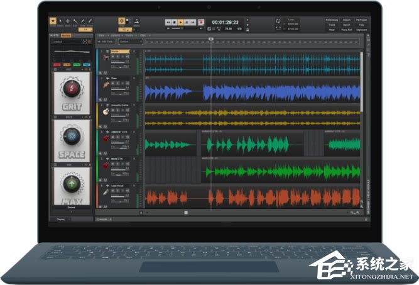The image size is (419, 285).
Task: Open the Draw tool note value dropdown
Action: tap(85, 30)
